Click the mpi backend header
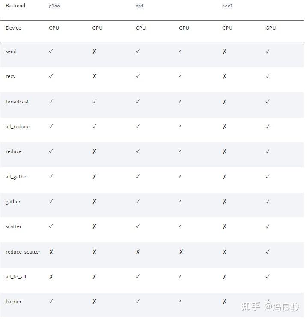307x320 pixels. [140, 6]
